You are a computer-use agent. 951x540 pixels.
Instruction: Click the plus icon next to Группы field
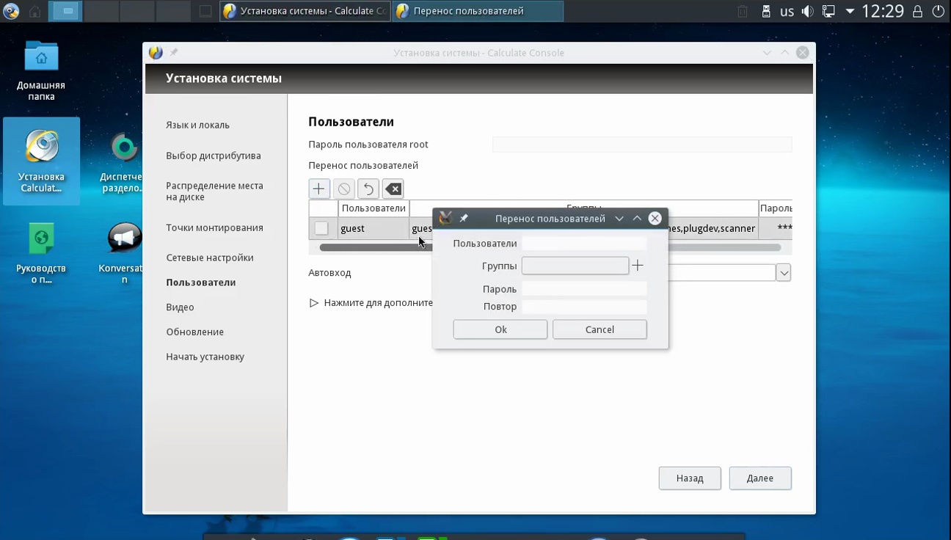[x=638, y=266]
